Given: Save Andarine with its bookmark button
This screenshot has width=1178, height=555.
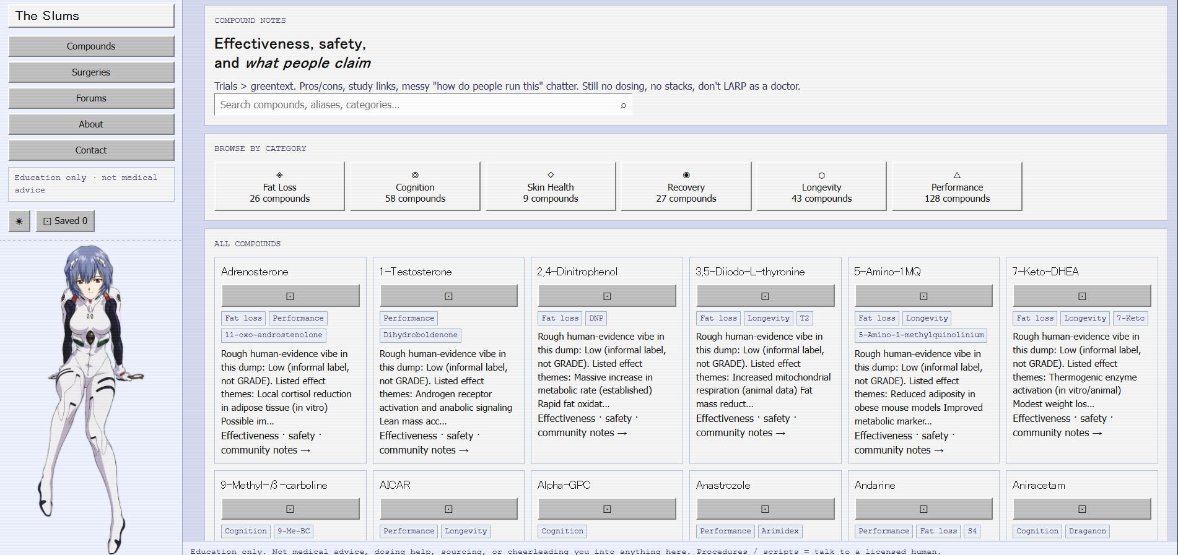Looking at the screenshot, I should 923,509.
